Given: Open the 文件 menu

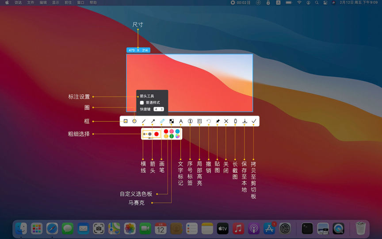Looking at the screenshot, I should [31, 3].
